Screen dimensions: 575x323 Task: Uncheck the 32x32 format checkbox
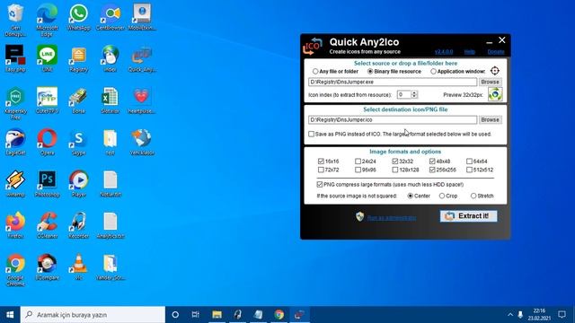[395, 161]
